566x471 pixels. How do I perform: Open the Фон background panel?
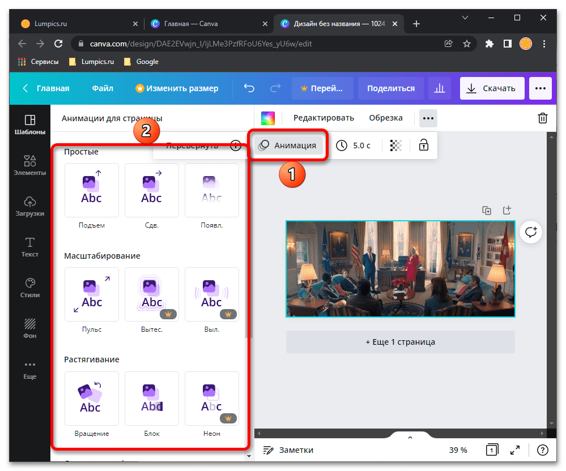click(29, 328)
